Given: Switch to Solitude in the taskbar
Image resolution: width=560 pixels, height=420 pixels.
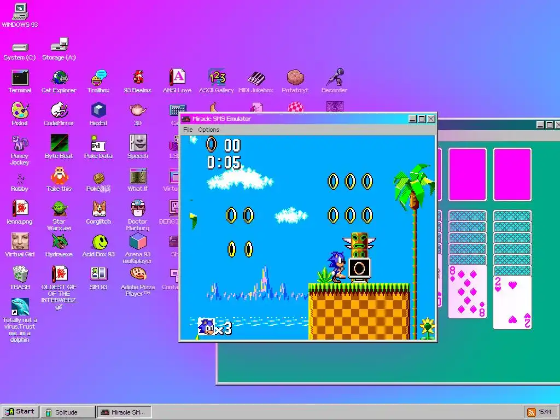Looking at the screenshot, I should 67,412.
